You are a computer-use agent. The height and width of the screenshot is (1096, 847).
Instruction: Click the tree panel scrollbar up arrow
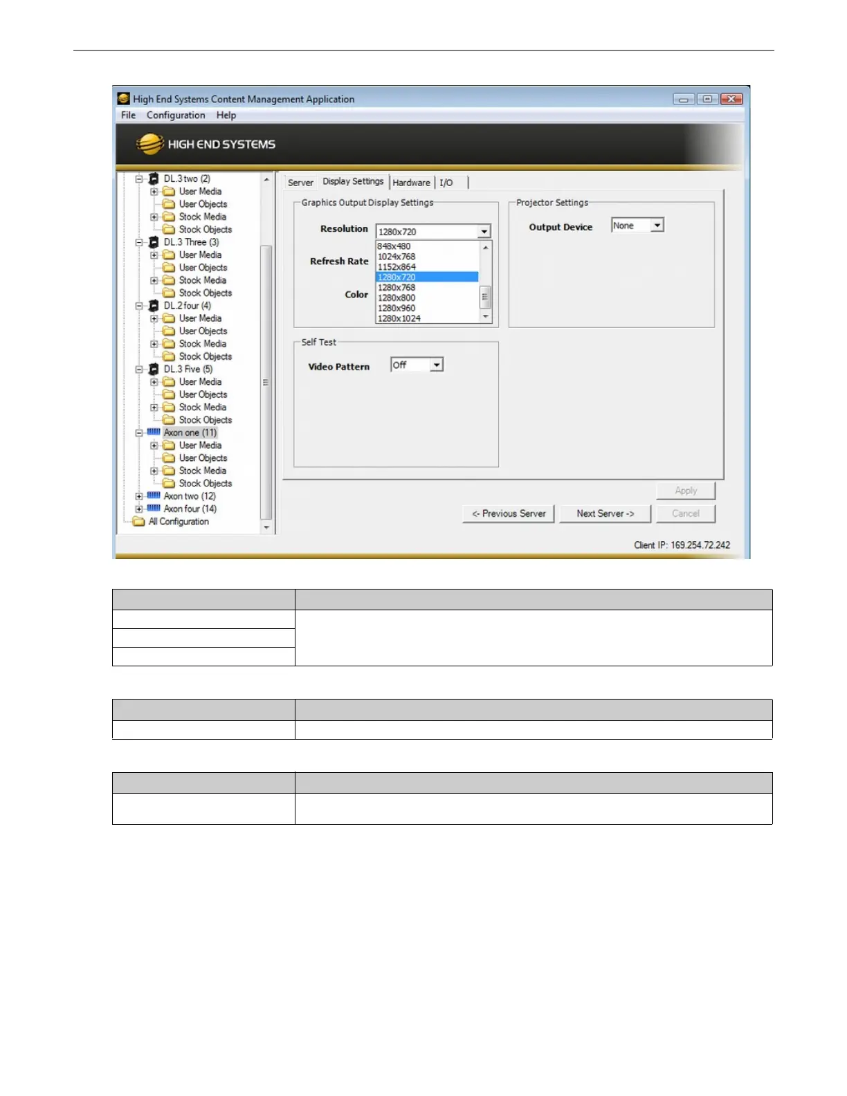coord(266,179)
